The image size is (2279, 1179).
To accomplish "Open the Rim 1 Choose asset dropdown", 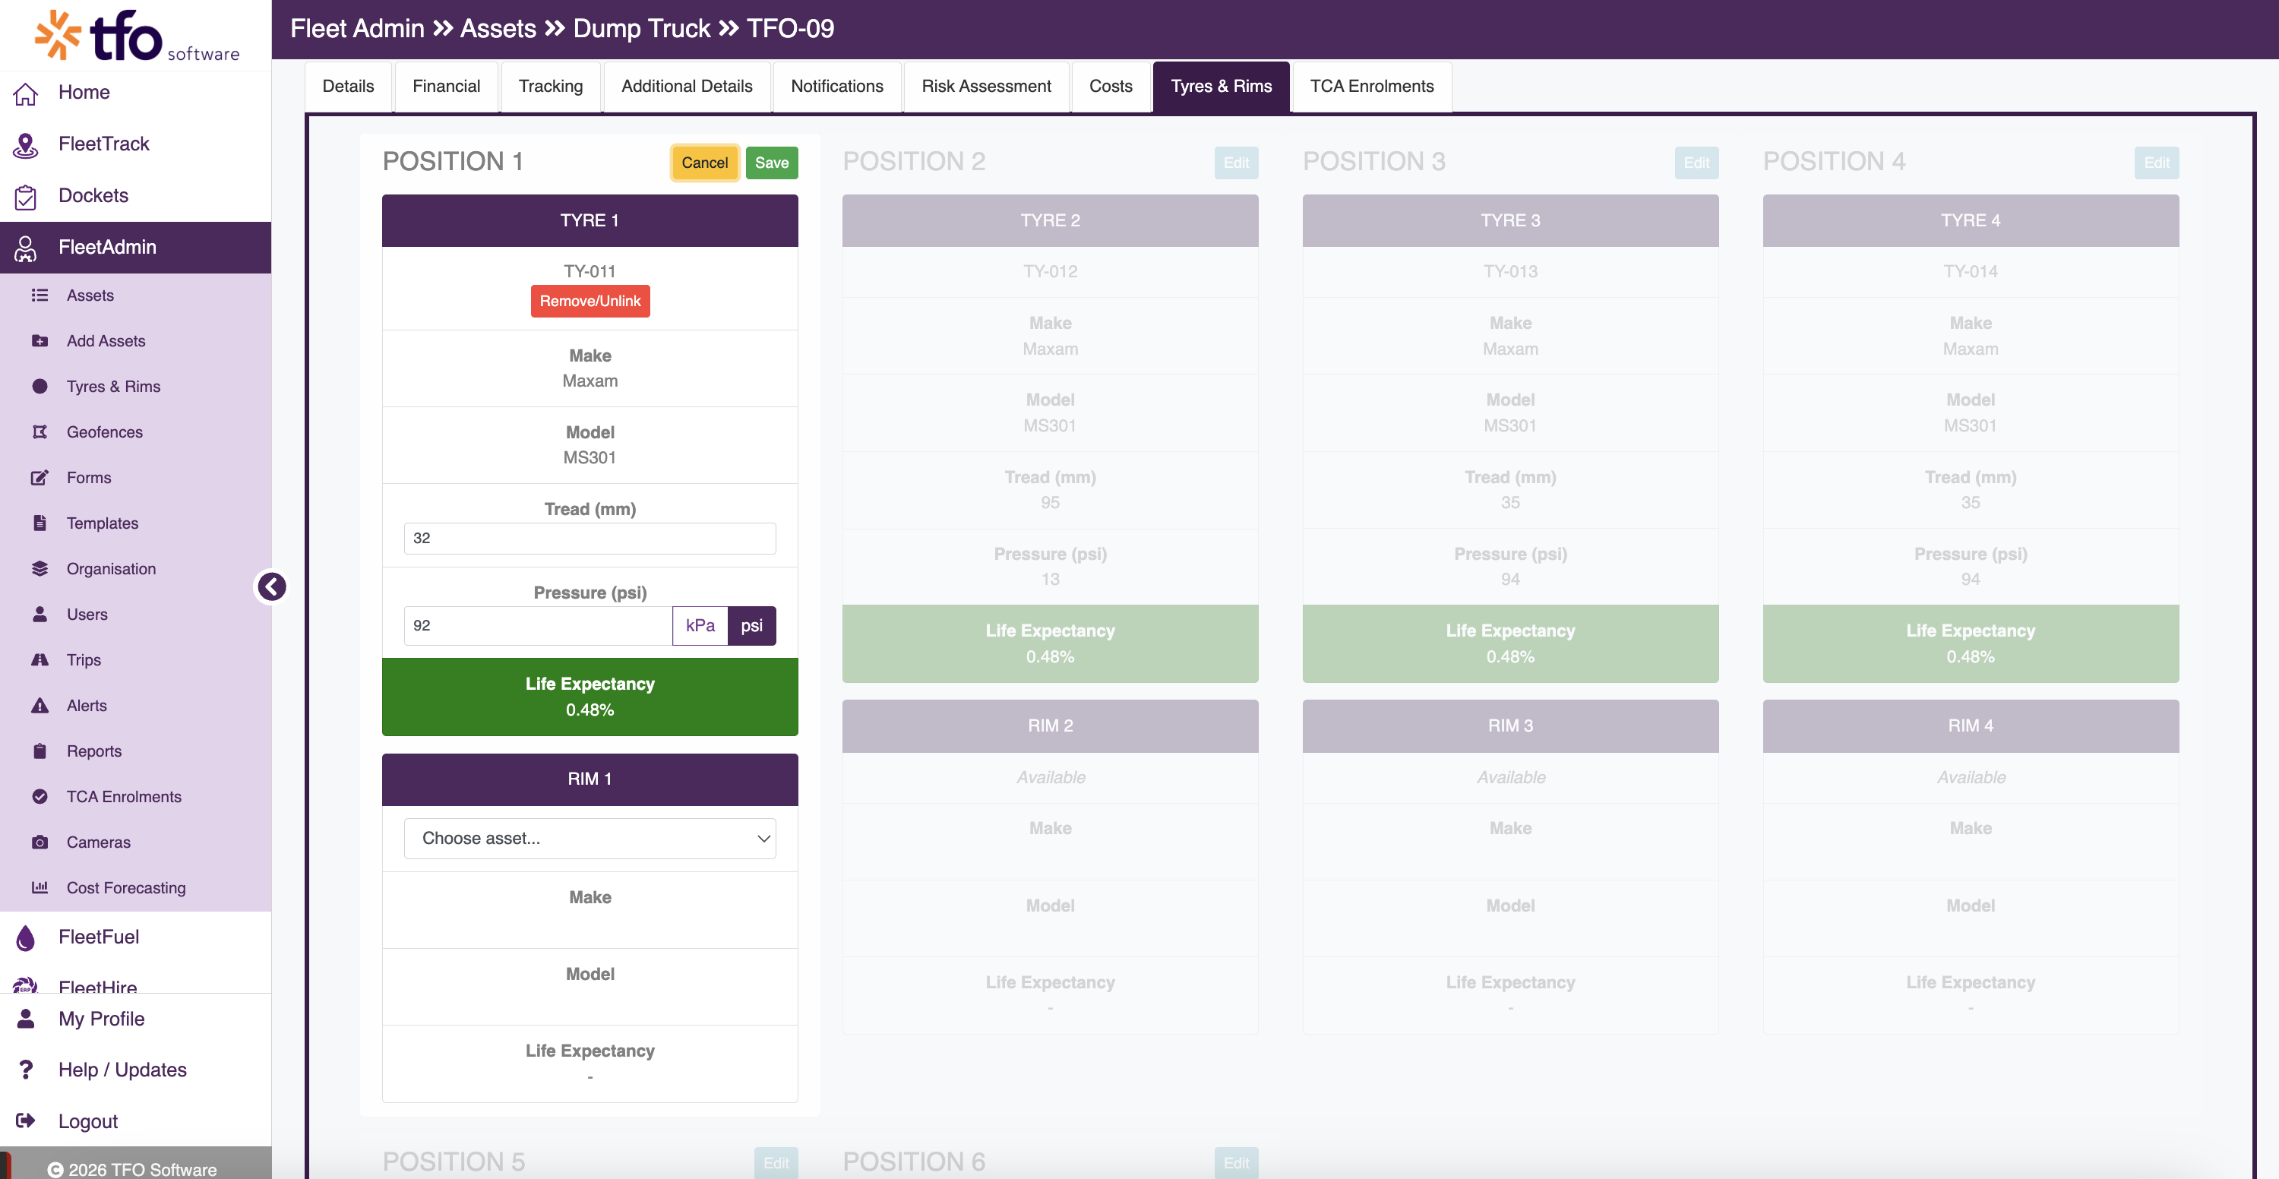I will [590, 838].
